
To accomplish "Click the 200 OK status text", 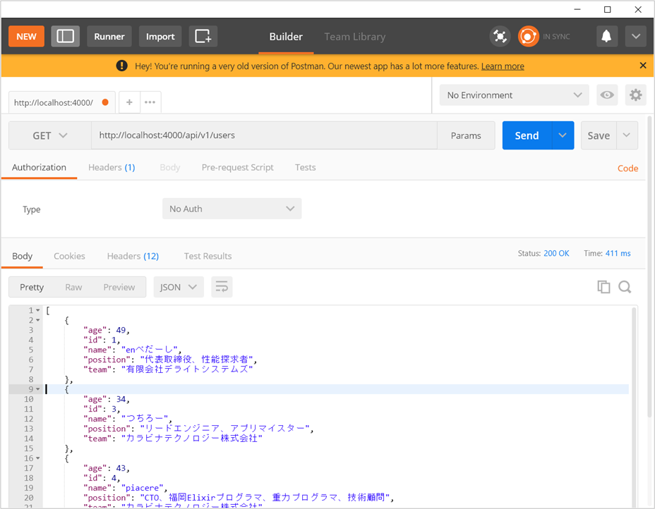I will click(556, 253).
